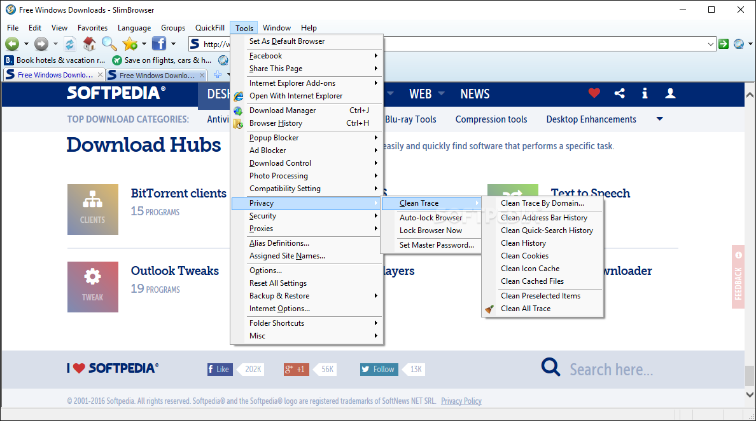Open the Back button history dropdown arrow
Screen dimensions: 756x421
[x=26, y=44]
